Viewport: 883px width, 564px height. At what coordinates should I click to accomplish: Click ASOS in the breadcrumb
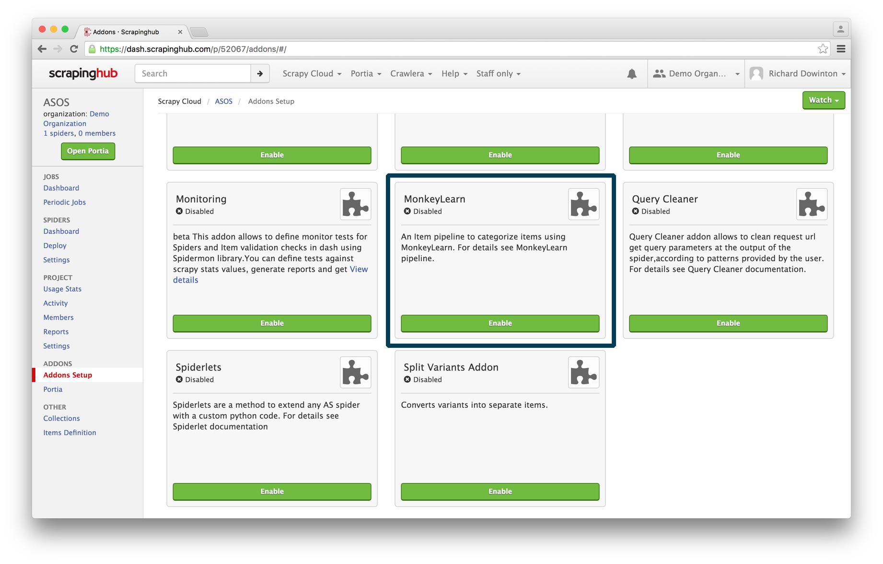click(x=223, y=102)
